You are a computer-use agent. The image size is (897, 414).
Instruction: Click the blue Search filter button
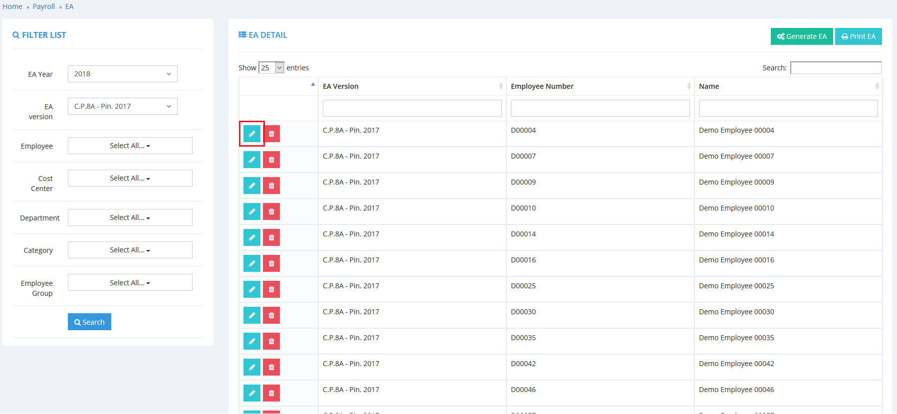89,322
